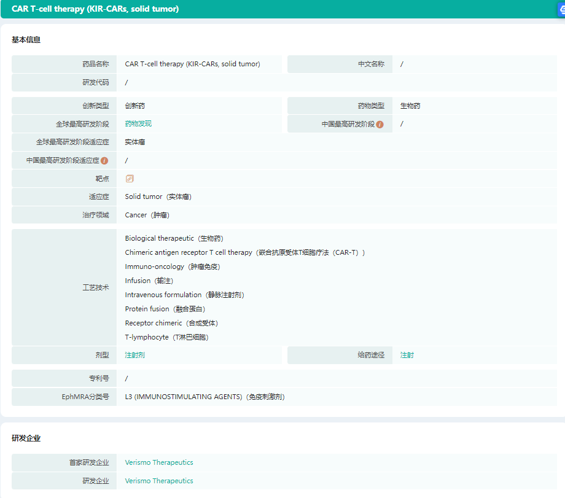Click the 注射剂 dosage form link
The width and height of the screenshot is (565, 498).
(x=135, y=355)
